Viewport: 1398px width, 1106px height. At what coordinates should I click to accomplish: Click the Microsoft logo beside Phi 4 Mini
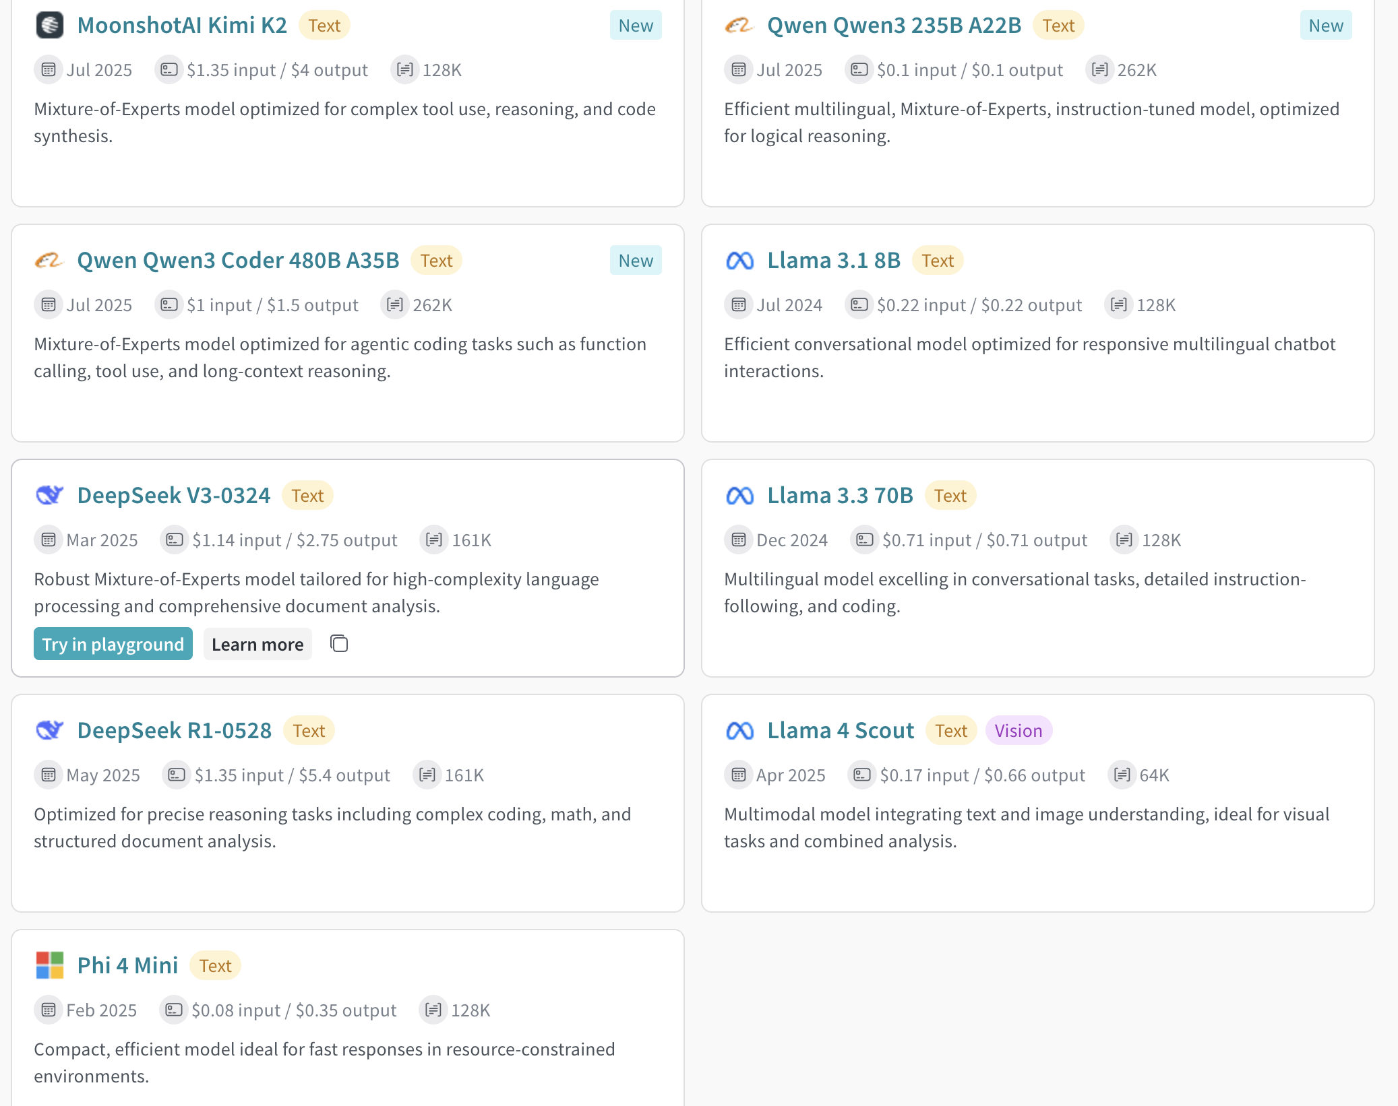click(x=49, y=966)
